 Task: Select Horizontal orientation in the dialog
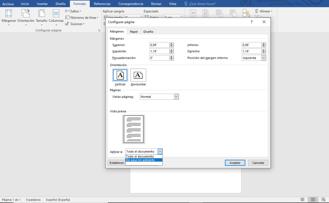tap(138, 75)
